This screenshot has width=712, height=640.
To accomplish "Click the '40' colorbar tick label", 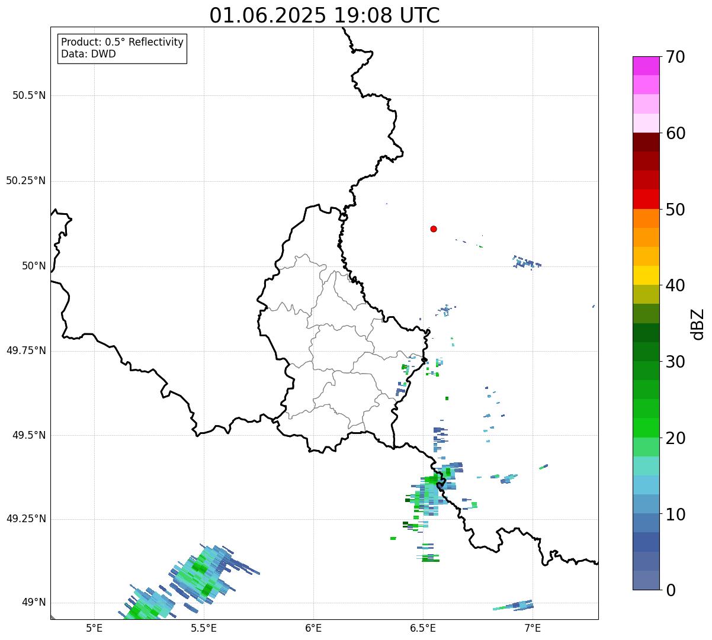I will click(x=675, y=285).
